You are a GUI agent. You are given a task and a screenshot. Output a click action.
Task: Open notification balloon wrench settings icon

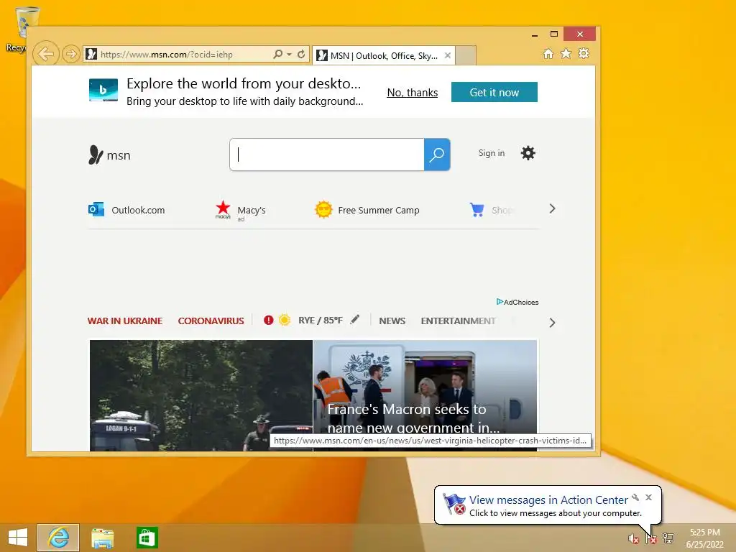[635, 497]
